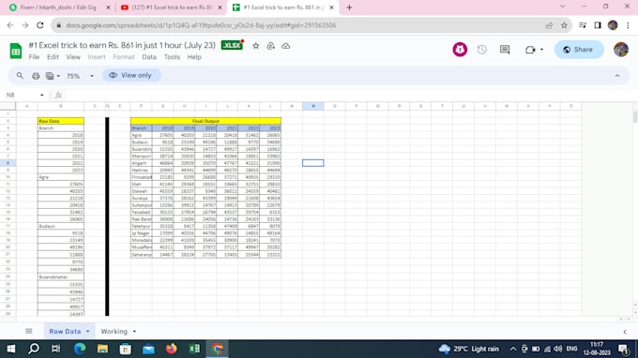Image resolution: width=638 pixels, height=358 pixels.
Task: Open the Edit menu
Action: (x=53, y=57)
